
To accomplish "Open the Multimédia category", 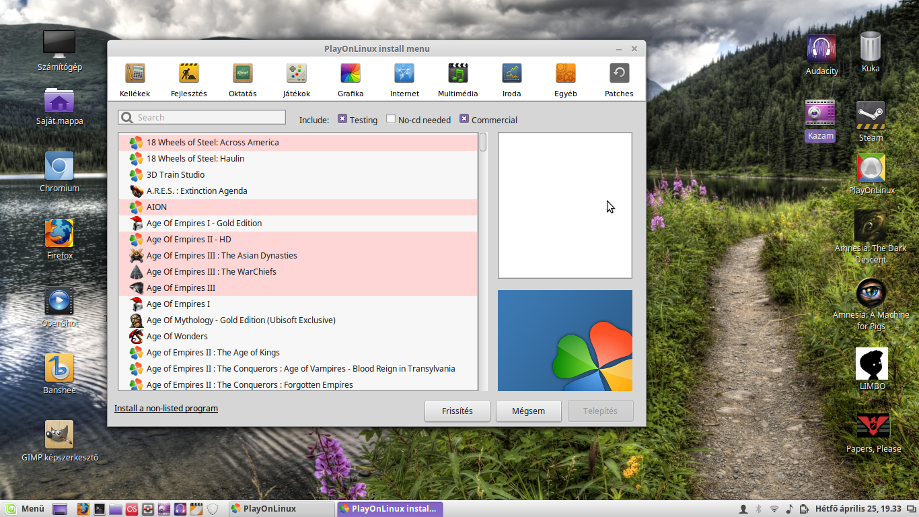I will click(x=458, y=80).
